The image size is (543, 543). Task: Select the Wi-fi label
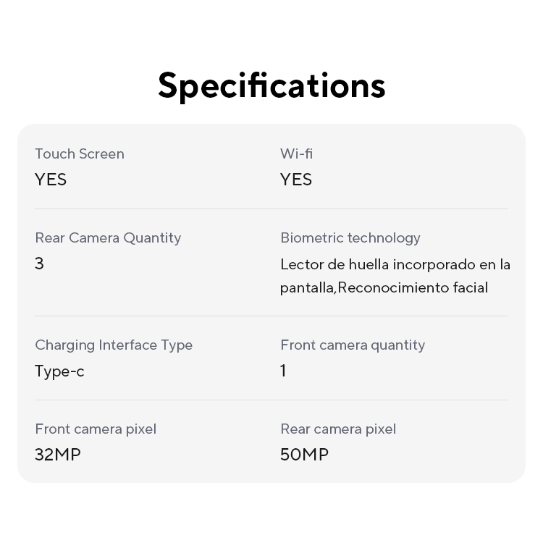296,153
